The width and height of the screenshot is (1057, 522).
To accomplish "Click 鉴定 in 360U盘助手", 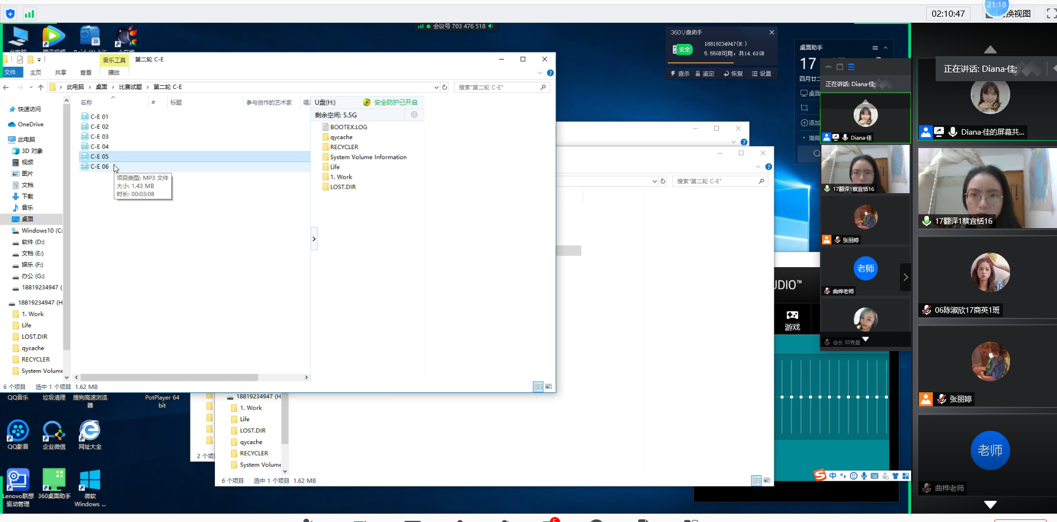I will point(704,73).
